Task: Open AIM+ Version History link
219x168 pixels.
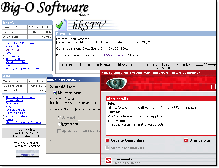Action: (x=17, y=116)
